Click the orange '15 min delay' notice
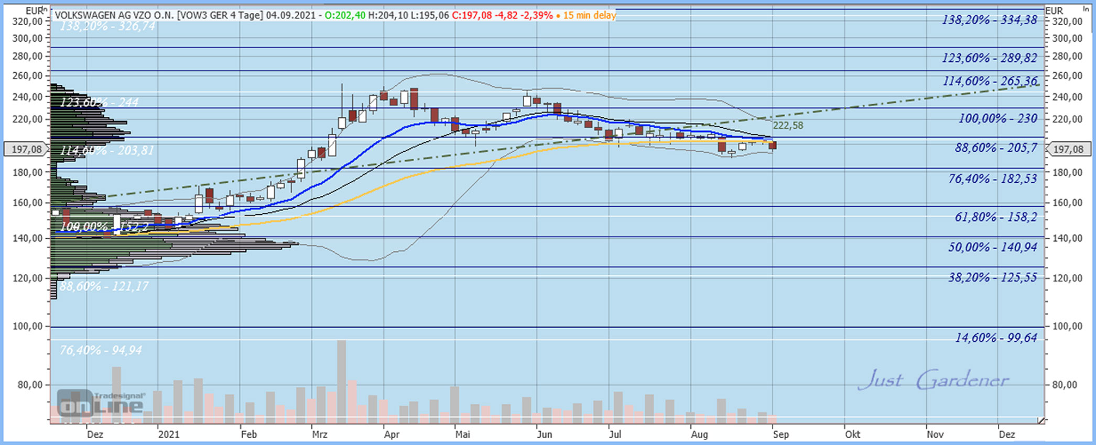1096x445 pixels. click(x=590, y=15)
